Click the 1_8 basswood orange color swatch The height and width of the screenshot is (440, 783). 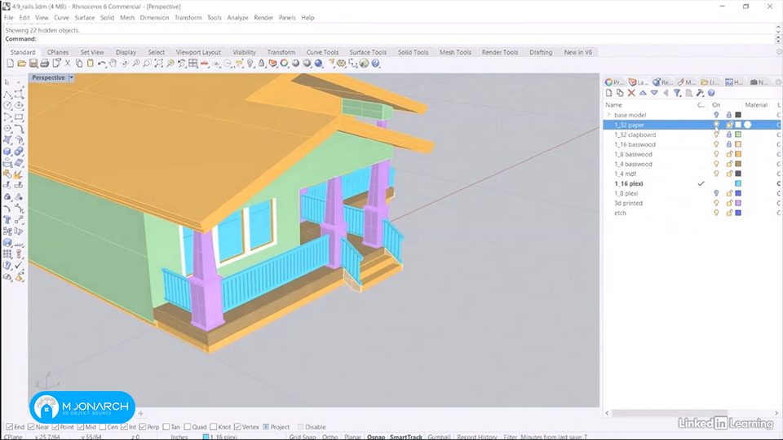tap(738, 154)
